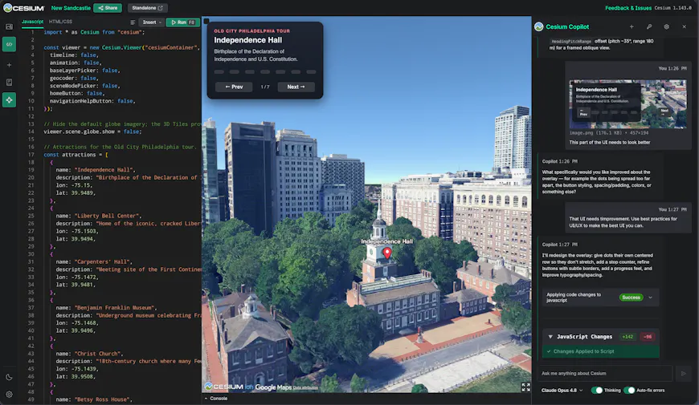Collapse the JavaScript Changes section
The image size is (699, 405).
click(x=550, y=337)
